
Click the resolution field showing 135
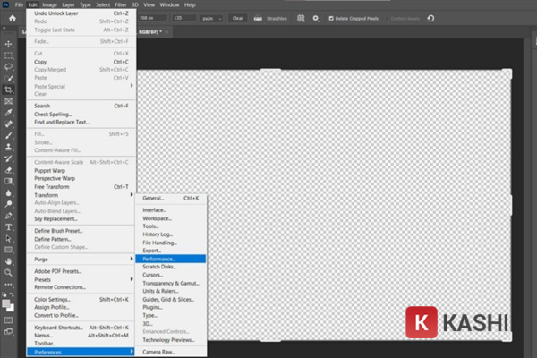(x=183, y=18)
